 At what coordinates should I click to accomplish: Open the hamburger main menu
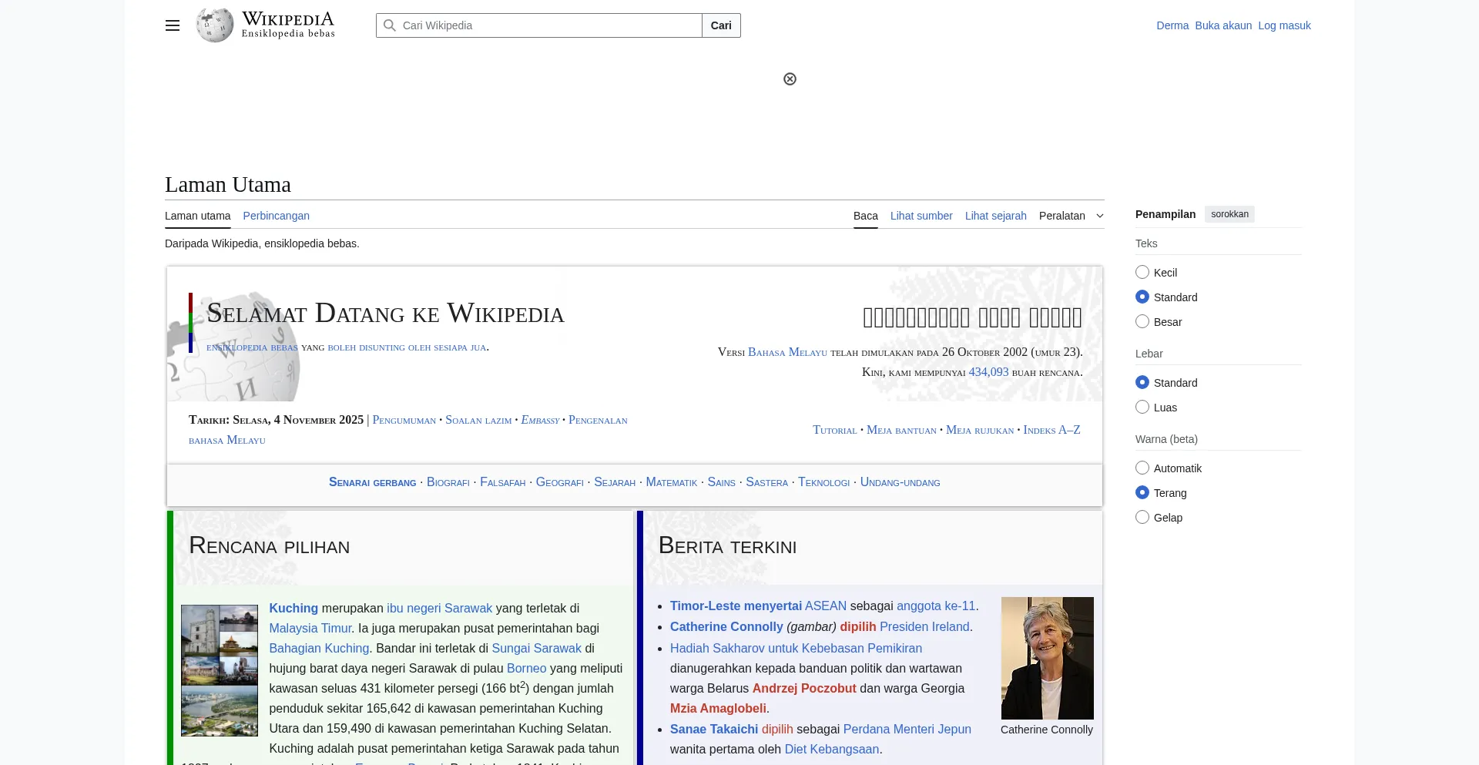click(x=173, y=25)
